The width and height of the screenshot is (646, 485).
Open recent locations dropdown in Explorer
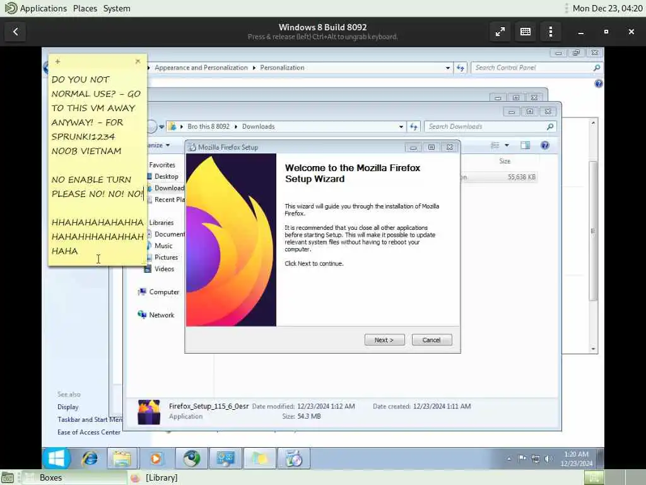161,126
